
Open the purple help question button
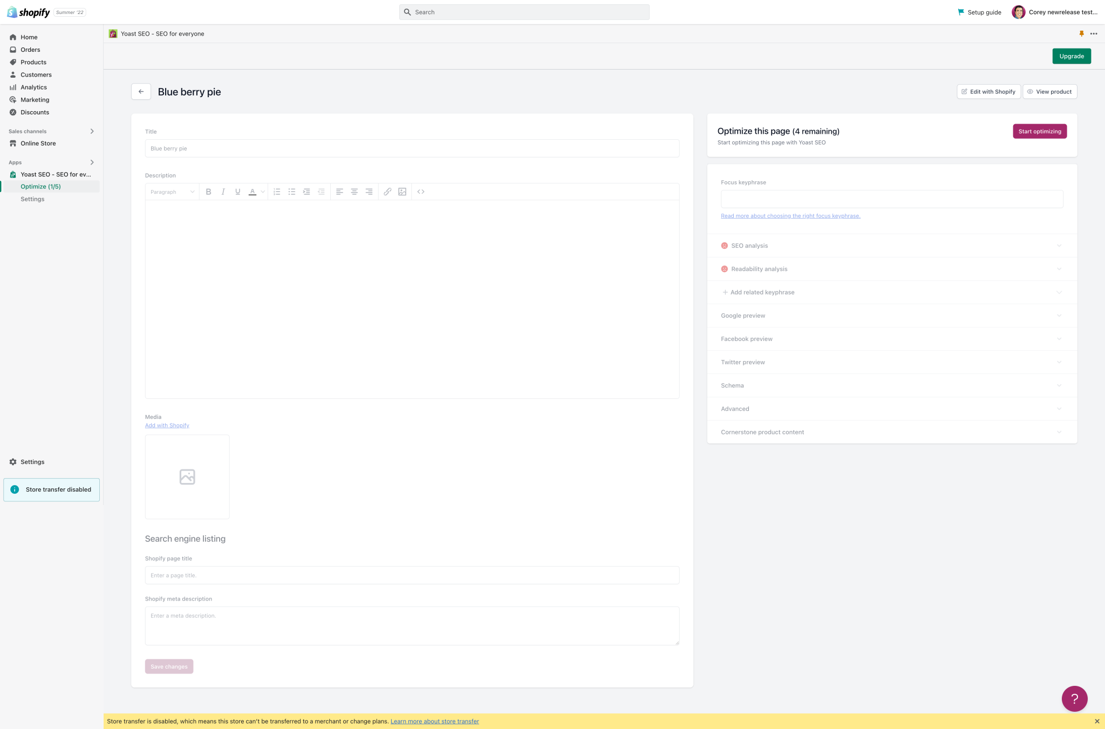pos(1074,699)
